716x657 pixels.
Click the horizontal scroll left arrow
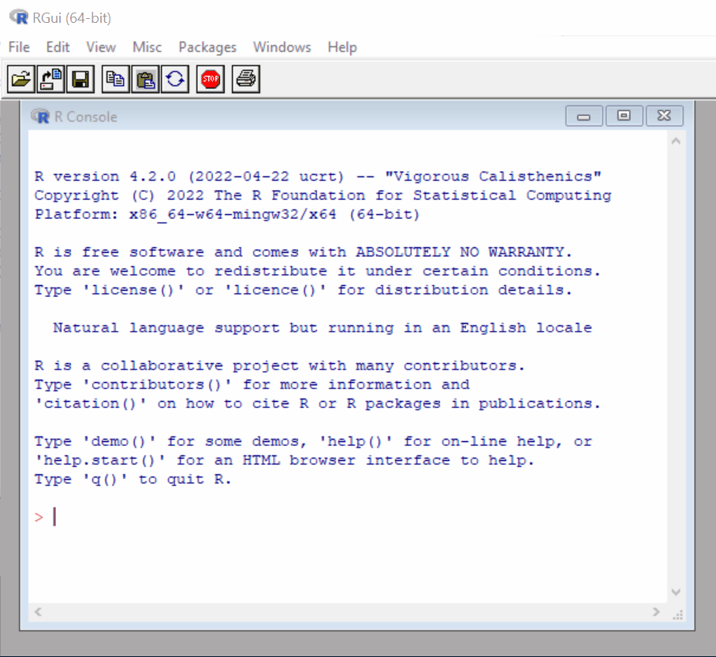[38, 612]
